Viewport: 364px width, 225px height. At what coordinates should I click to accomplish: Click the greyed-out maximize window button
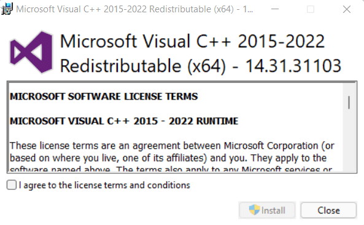[311, 9]
